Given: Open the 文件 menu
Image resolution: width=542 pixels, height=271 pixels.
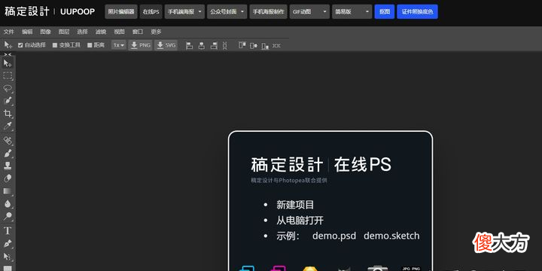Looking at the screenshot, I should [8, 32].
